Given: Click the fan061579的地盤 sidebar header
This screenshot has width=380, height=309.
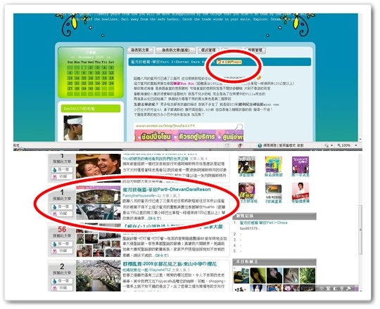Looking at the screenshot, I should click(91, 109).
